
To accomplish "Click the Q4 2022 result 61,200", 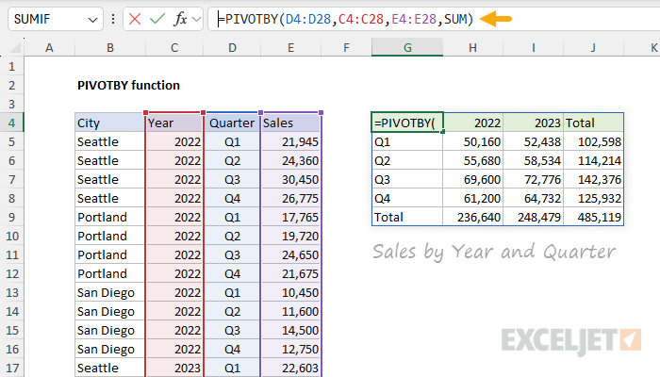I will pos(473,198).
